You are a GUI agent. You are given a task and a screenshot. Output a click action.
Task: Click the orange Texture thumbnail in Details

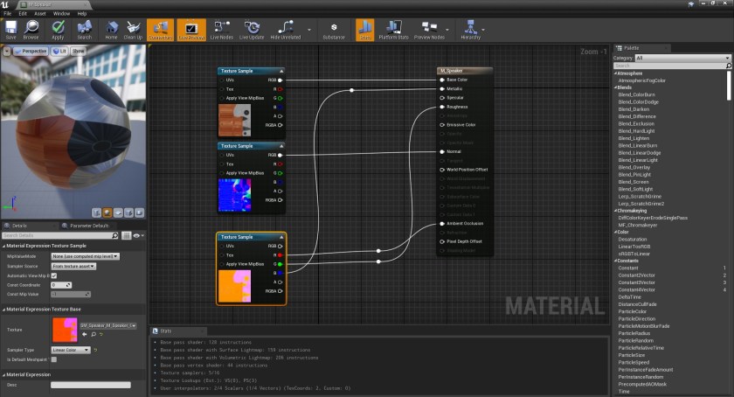pyautogui.click(x=64, y=329)
